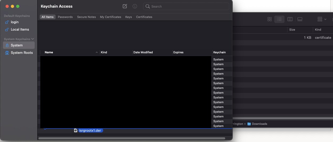This screenshot has height=142, width=333.
Task: Click the yellow minimize button of Keychain Access
Action: tap(12, 6)
